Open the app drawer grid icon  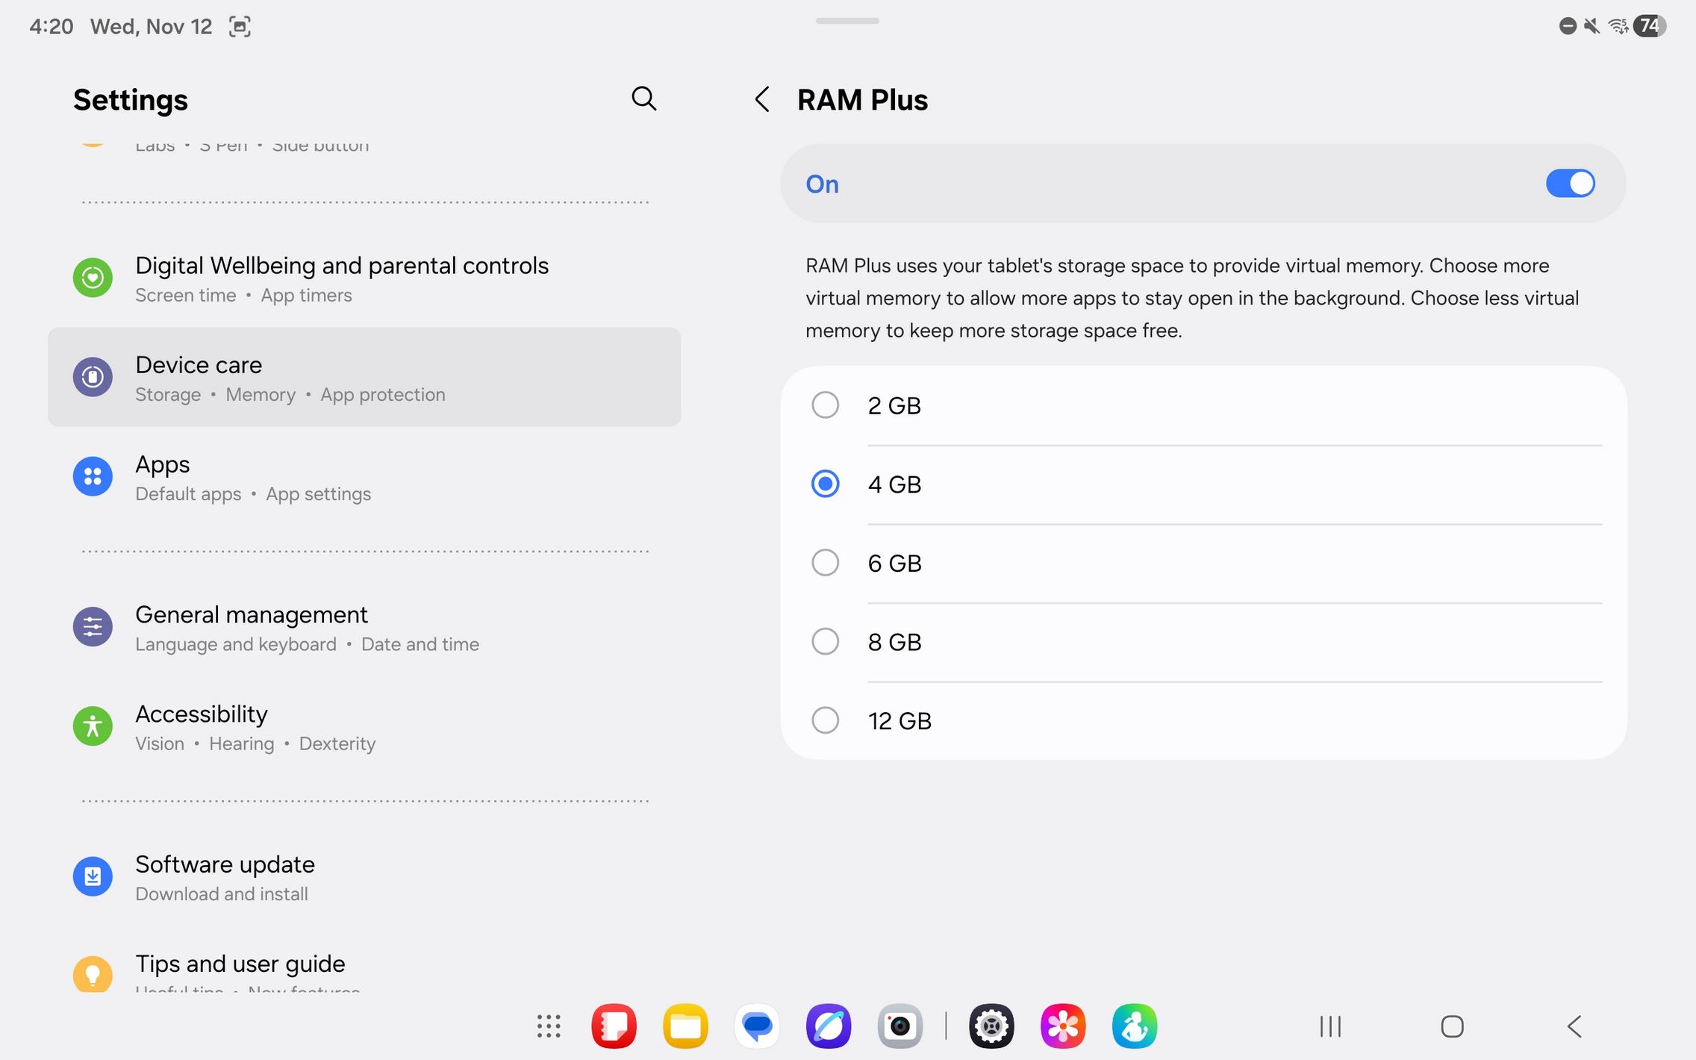click(549, 1026)
